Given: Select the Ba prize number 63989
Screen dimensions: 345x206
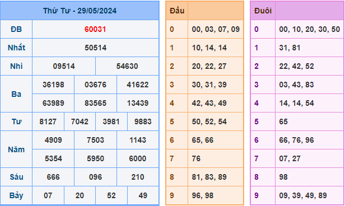Looking at the screenshot, I should [x=53, y=103].
